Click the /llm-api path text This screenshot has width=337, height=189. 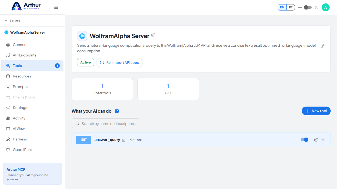[136, 140]
